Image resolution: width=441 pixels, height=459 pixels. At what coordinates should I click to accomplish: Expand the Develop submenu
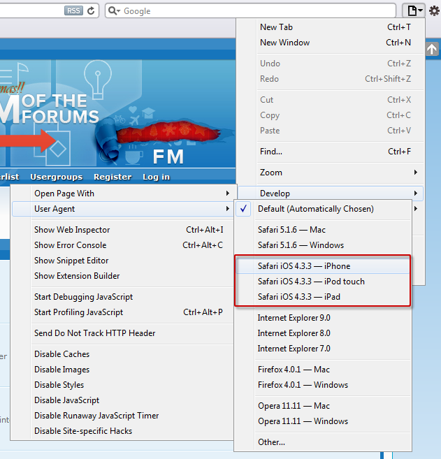pyautogui.click(x=331, y=194)
